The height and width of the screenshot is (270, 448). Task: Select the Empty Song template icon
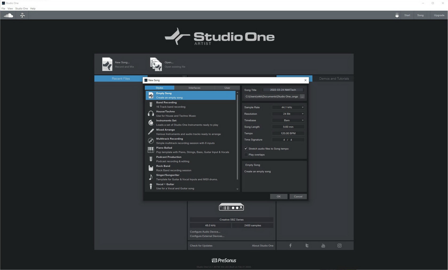pyautogui.click(x=151, y=95)
